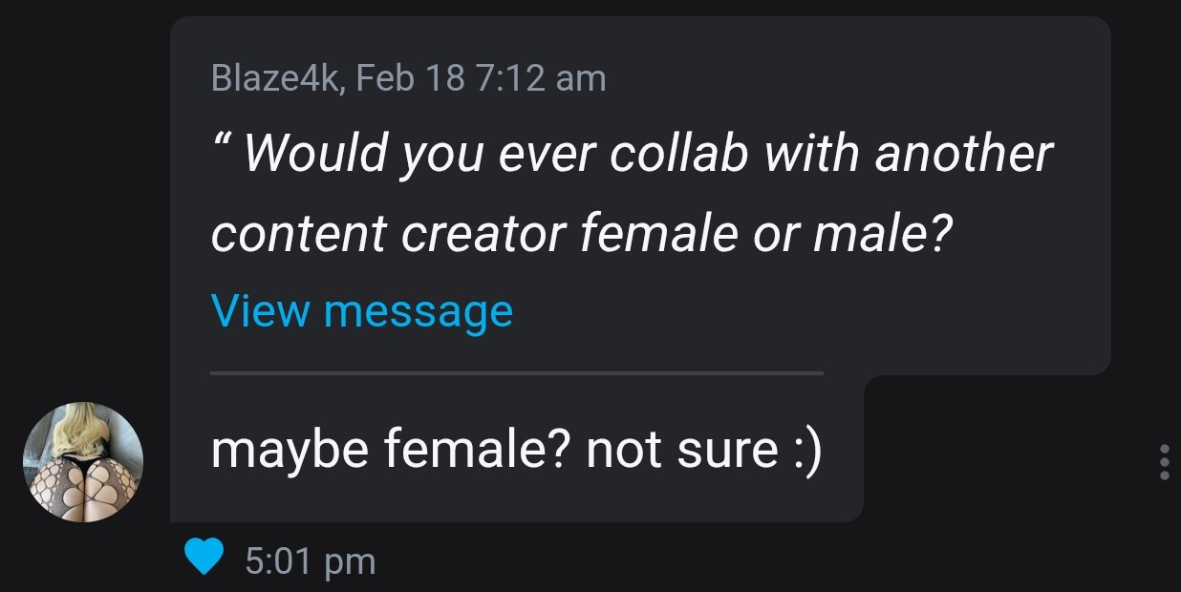Like the message with the heart icon
Image resolution: width=1181 pixels, height=592 pixels.
point(203,558)
